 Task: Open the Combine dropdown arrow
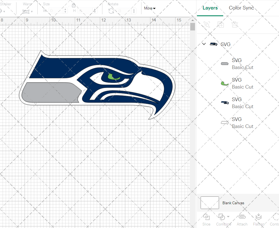[228, 217]
